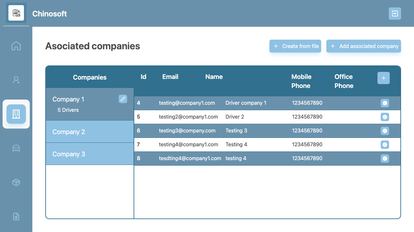This screenshot has width=414, height=232.
Task: Open the info icon for Driver 2
Action: point(385,117)
